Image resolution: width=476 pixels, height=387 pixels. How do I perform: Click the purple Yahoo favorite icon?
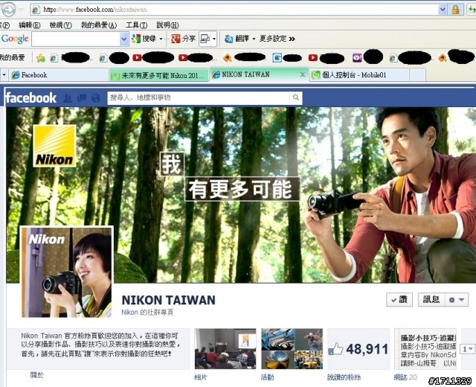tap(357, 57)
